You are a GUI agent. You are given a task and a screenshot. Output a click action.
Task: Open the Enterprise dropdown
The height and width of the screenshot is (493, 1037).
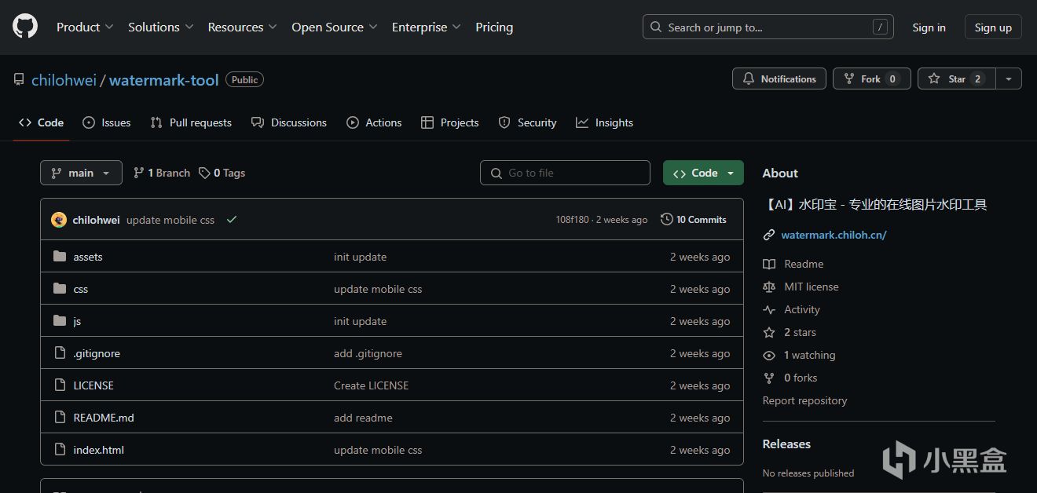427,27
